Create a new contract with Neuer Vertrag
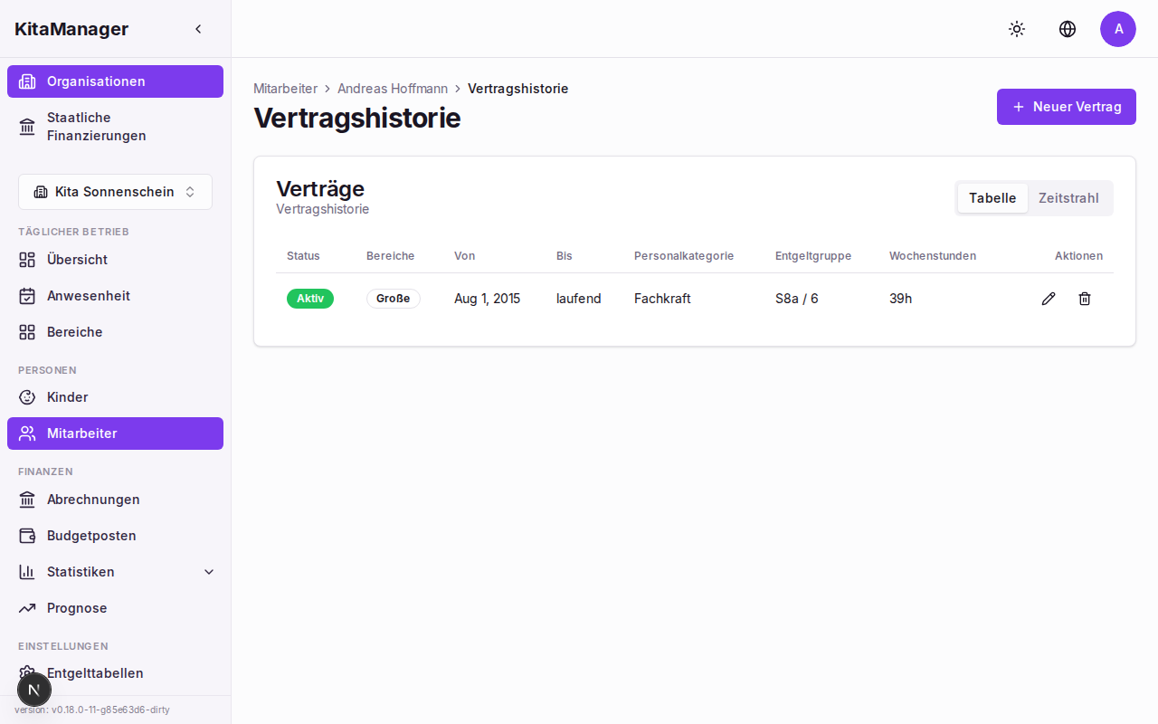 [x=1066, y=106]
